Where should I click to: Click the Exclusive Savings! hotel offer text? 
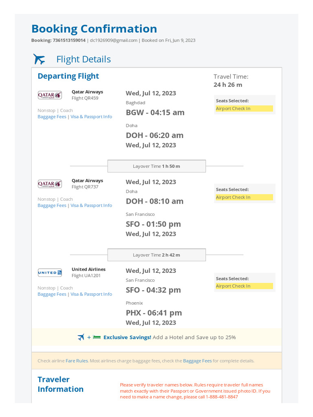[x=127, y=337]
